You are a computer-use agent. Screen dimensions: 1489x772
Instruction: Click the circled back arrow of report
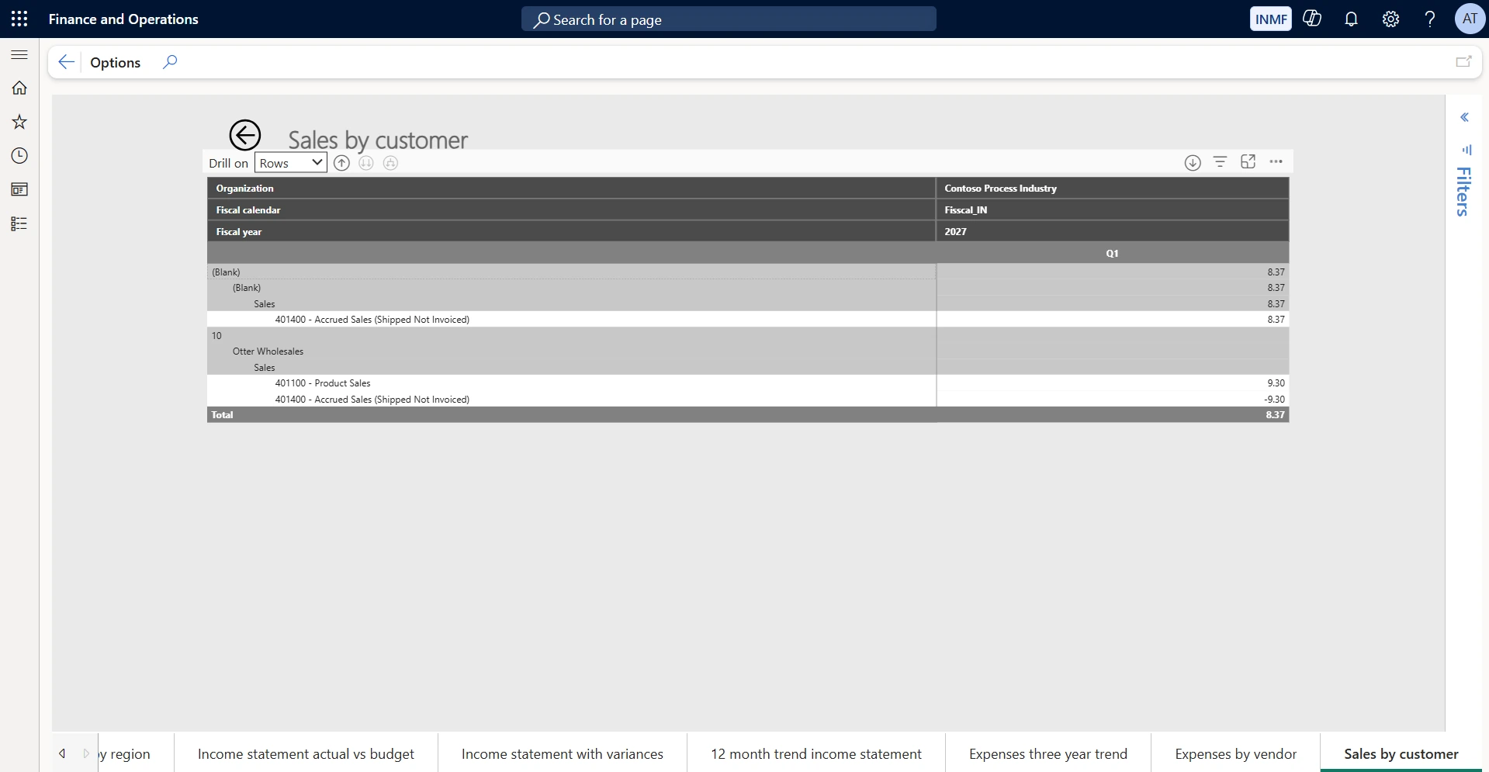244,136
